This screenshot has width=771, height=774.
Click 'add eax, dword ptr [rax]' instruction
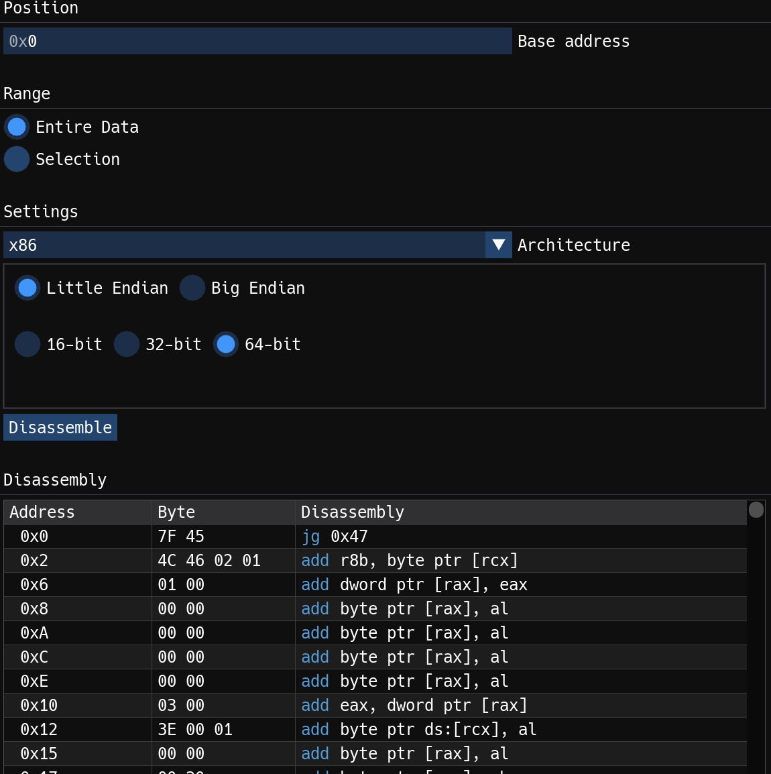pos(414,706)
